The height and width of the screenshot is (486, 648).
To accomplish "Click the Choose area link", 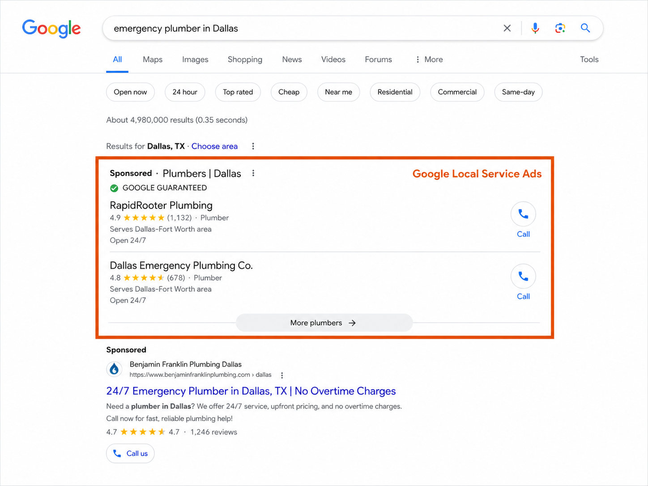I will pyautogui.click(x=214, y=146).
